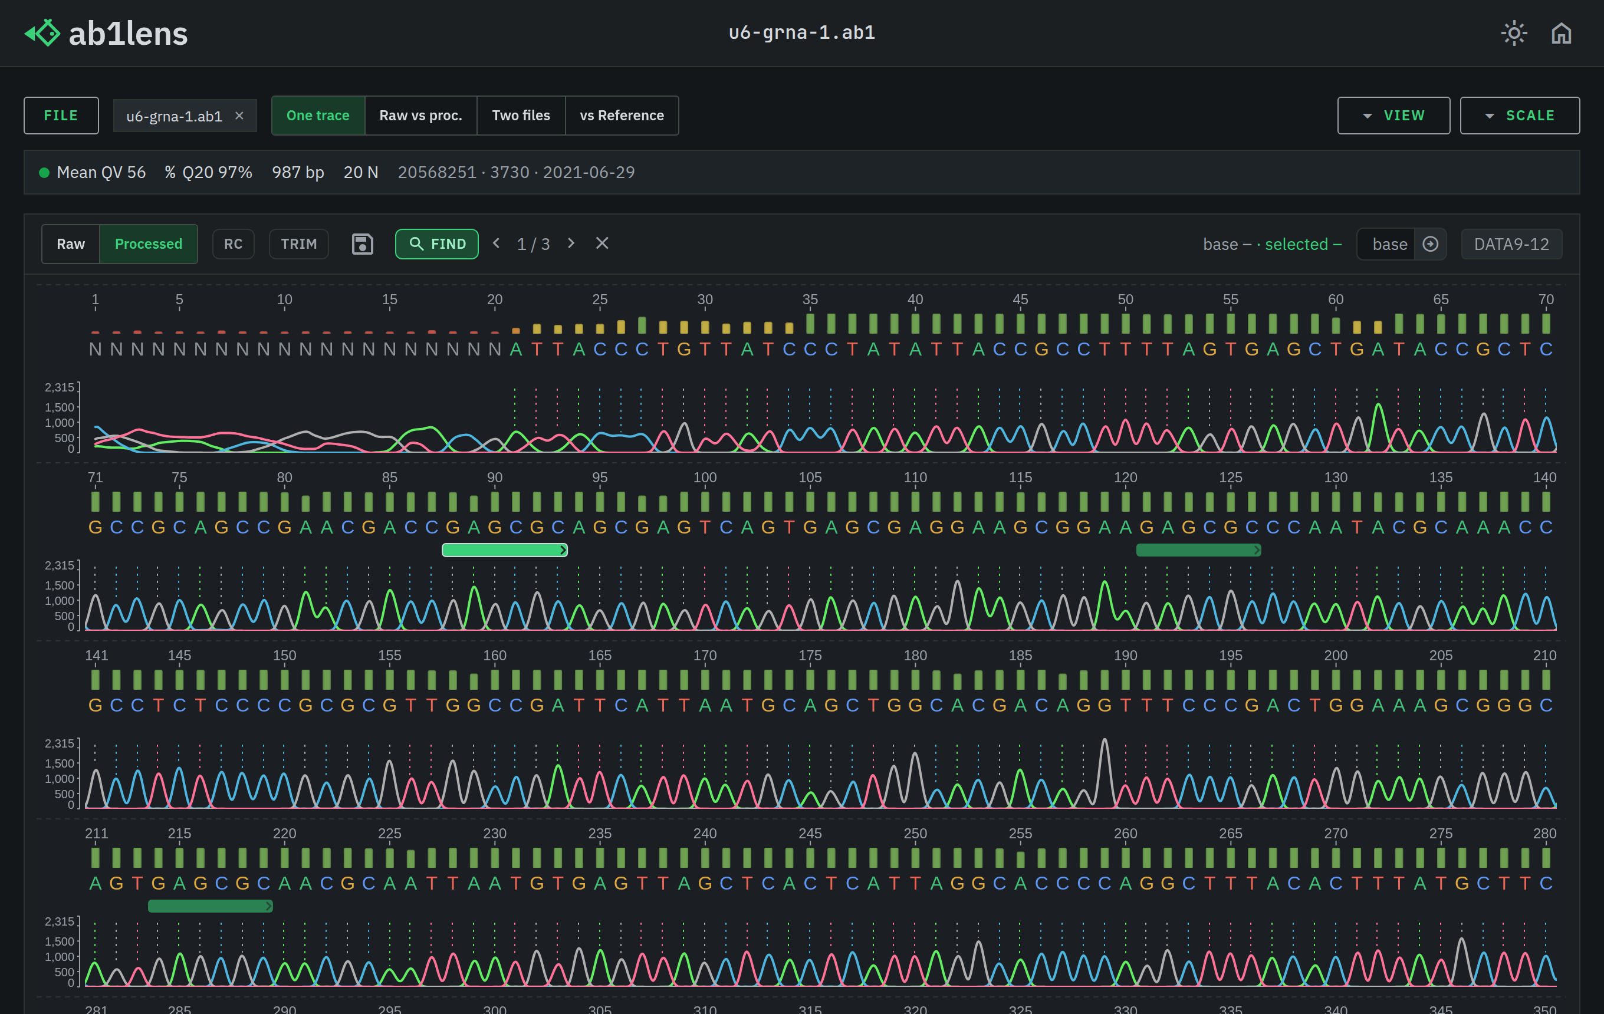
Task: Click the u6-grna-1.ab1 title text
Action: point(802,32)
